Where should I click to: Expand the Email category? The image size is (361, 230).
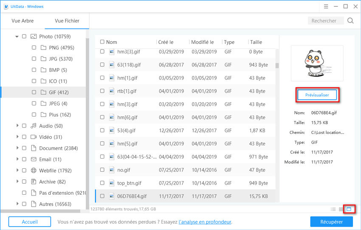[17, 159]
